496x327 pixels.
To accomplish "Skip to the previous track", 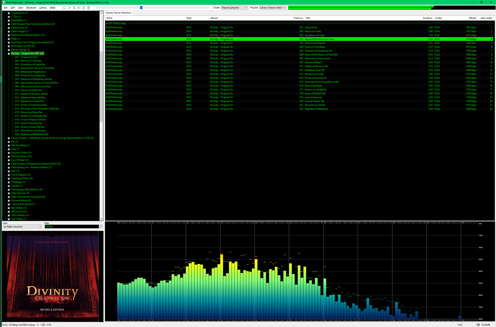I will tap(79, 7).
